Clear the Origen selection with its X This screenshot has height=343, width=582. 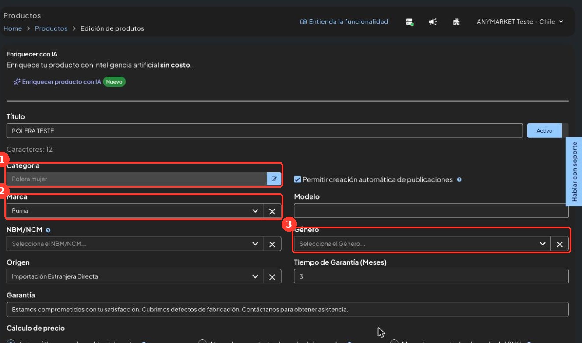(272, 276)
